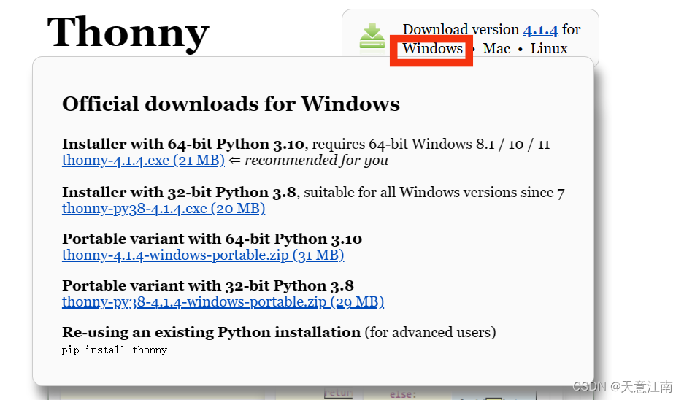Click 'Portable variant with 32-bit Python 3.8' text
The image size is (684, 400).
pyautogui.click(x=207, y=285)
